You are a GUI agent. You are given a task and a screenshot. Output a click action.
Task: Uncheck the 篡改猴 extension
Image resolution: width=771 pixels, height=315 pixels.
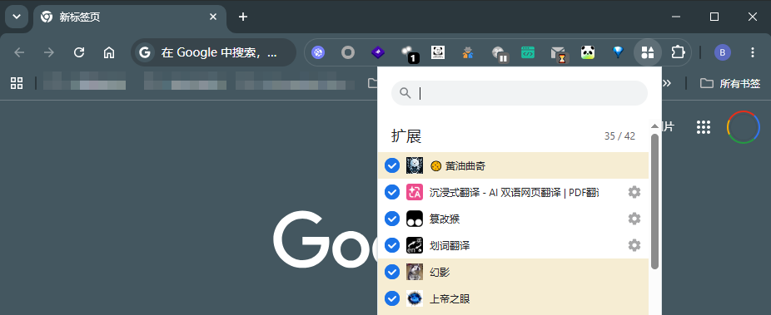[x=392, y=219]
